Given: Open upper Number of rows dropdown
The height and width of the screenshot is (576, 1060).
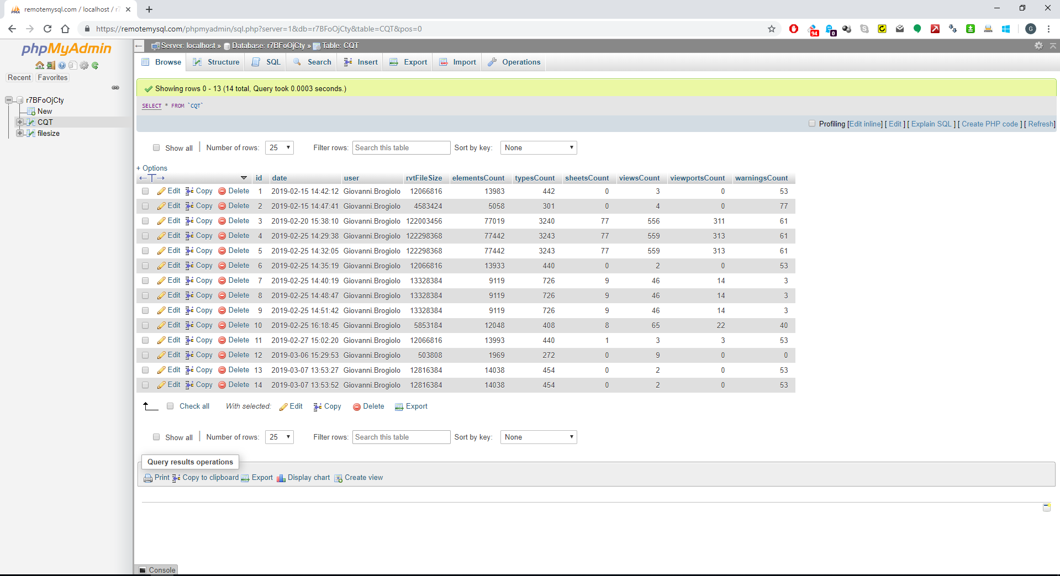Looking at the screenshot, I should [279, 147].
